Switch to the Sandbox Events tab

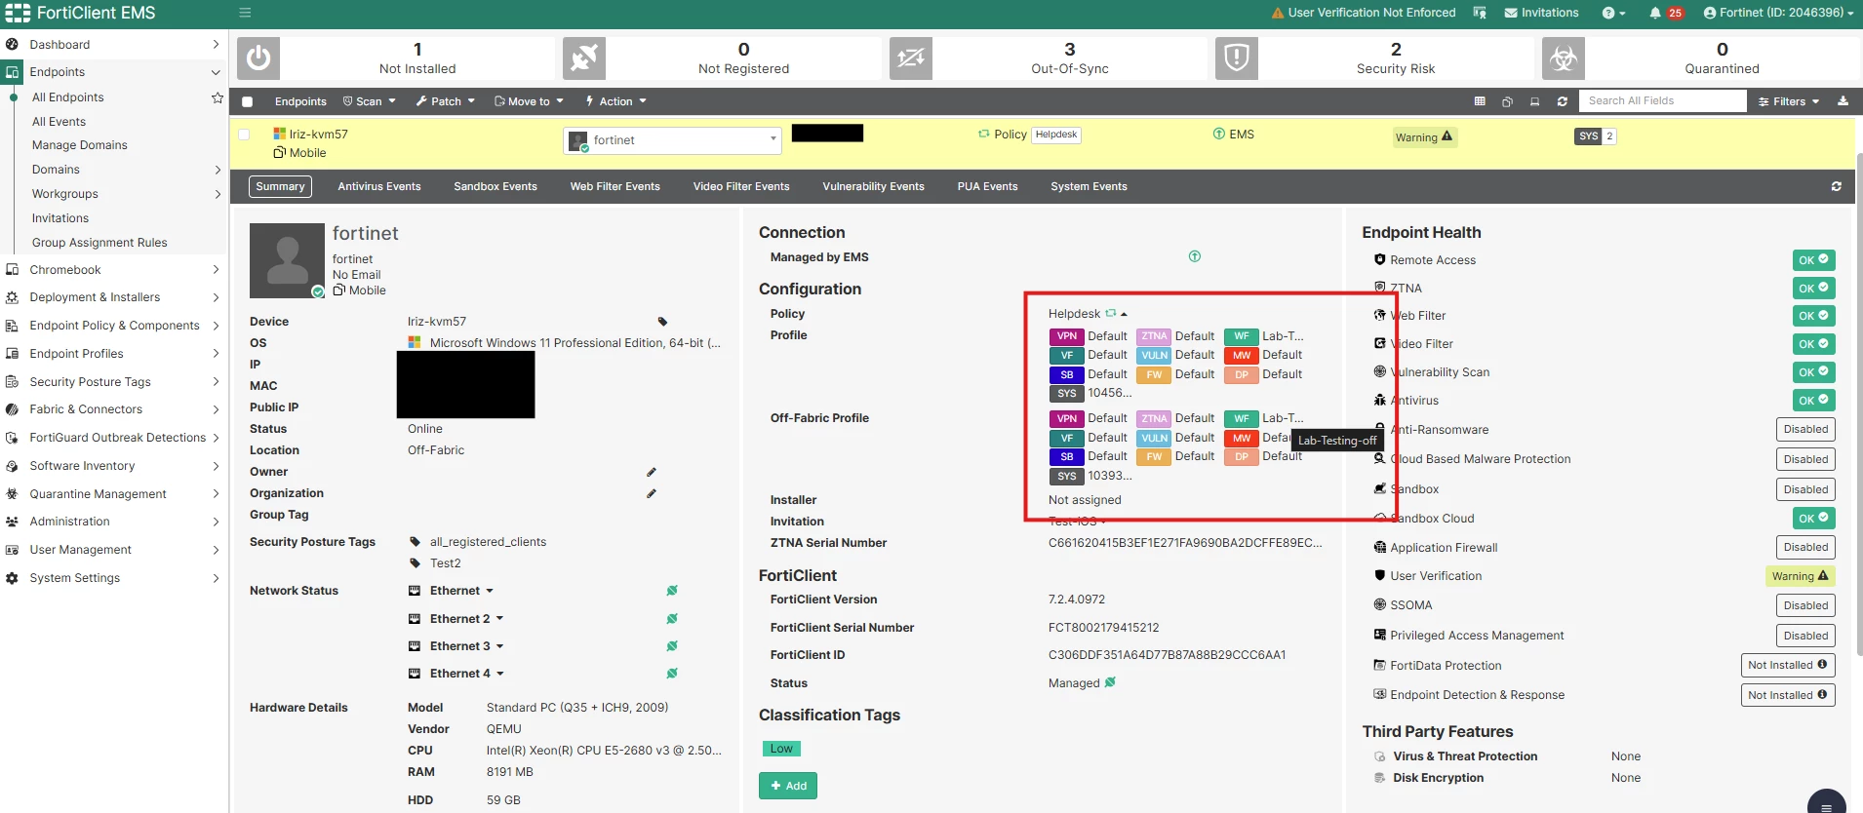[495, 186]
